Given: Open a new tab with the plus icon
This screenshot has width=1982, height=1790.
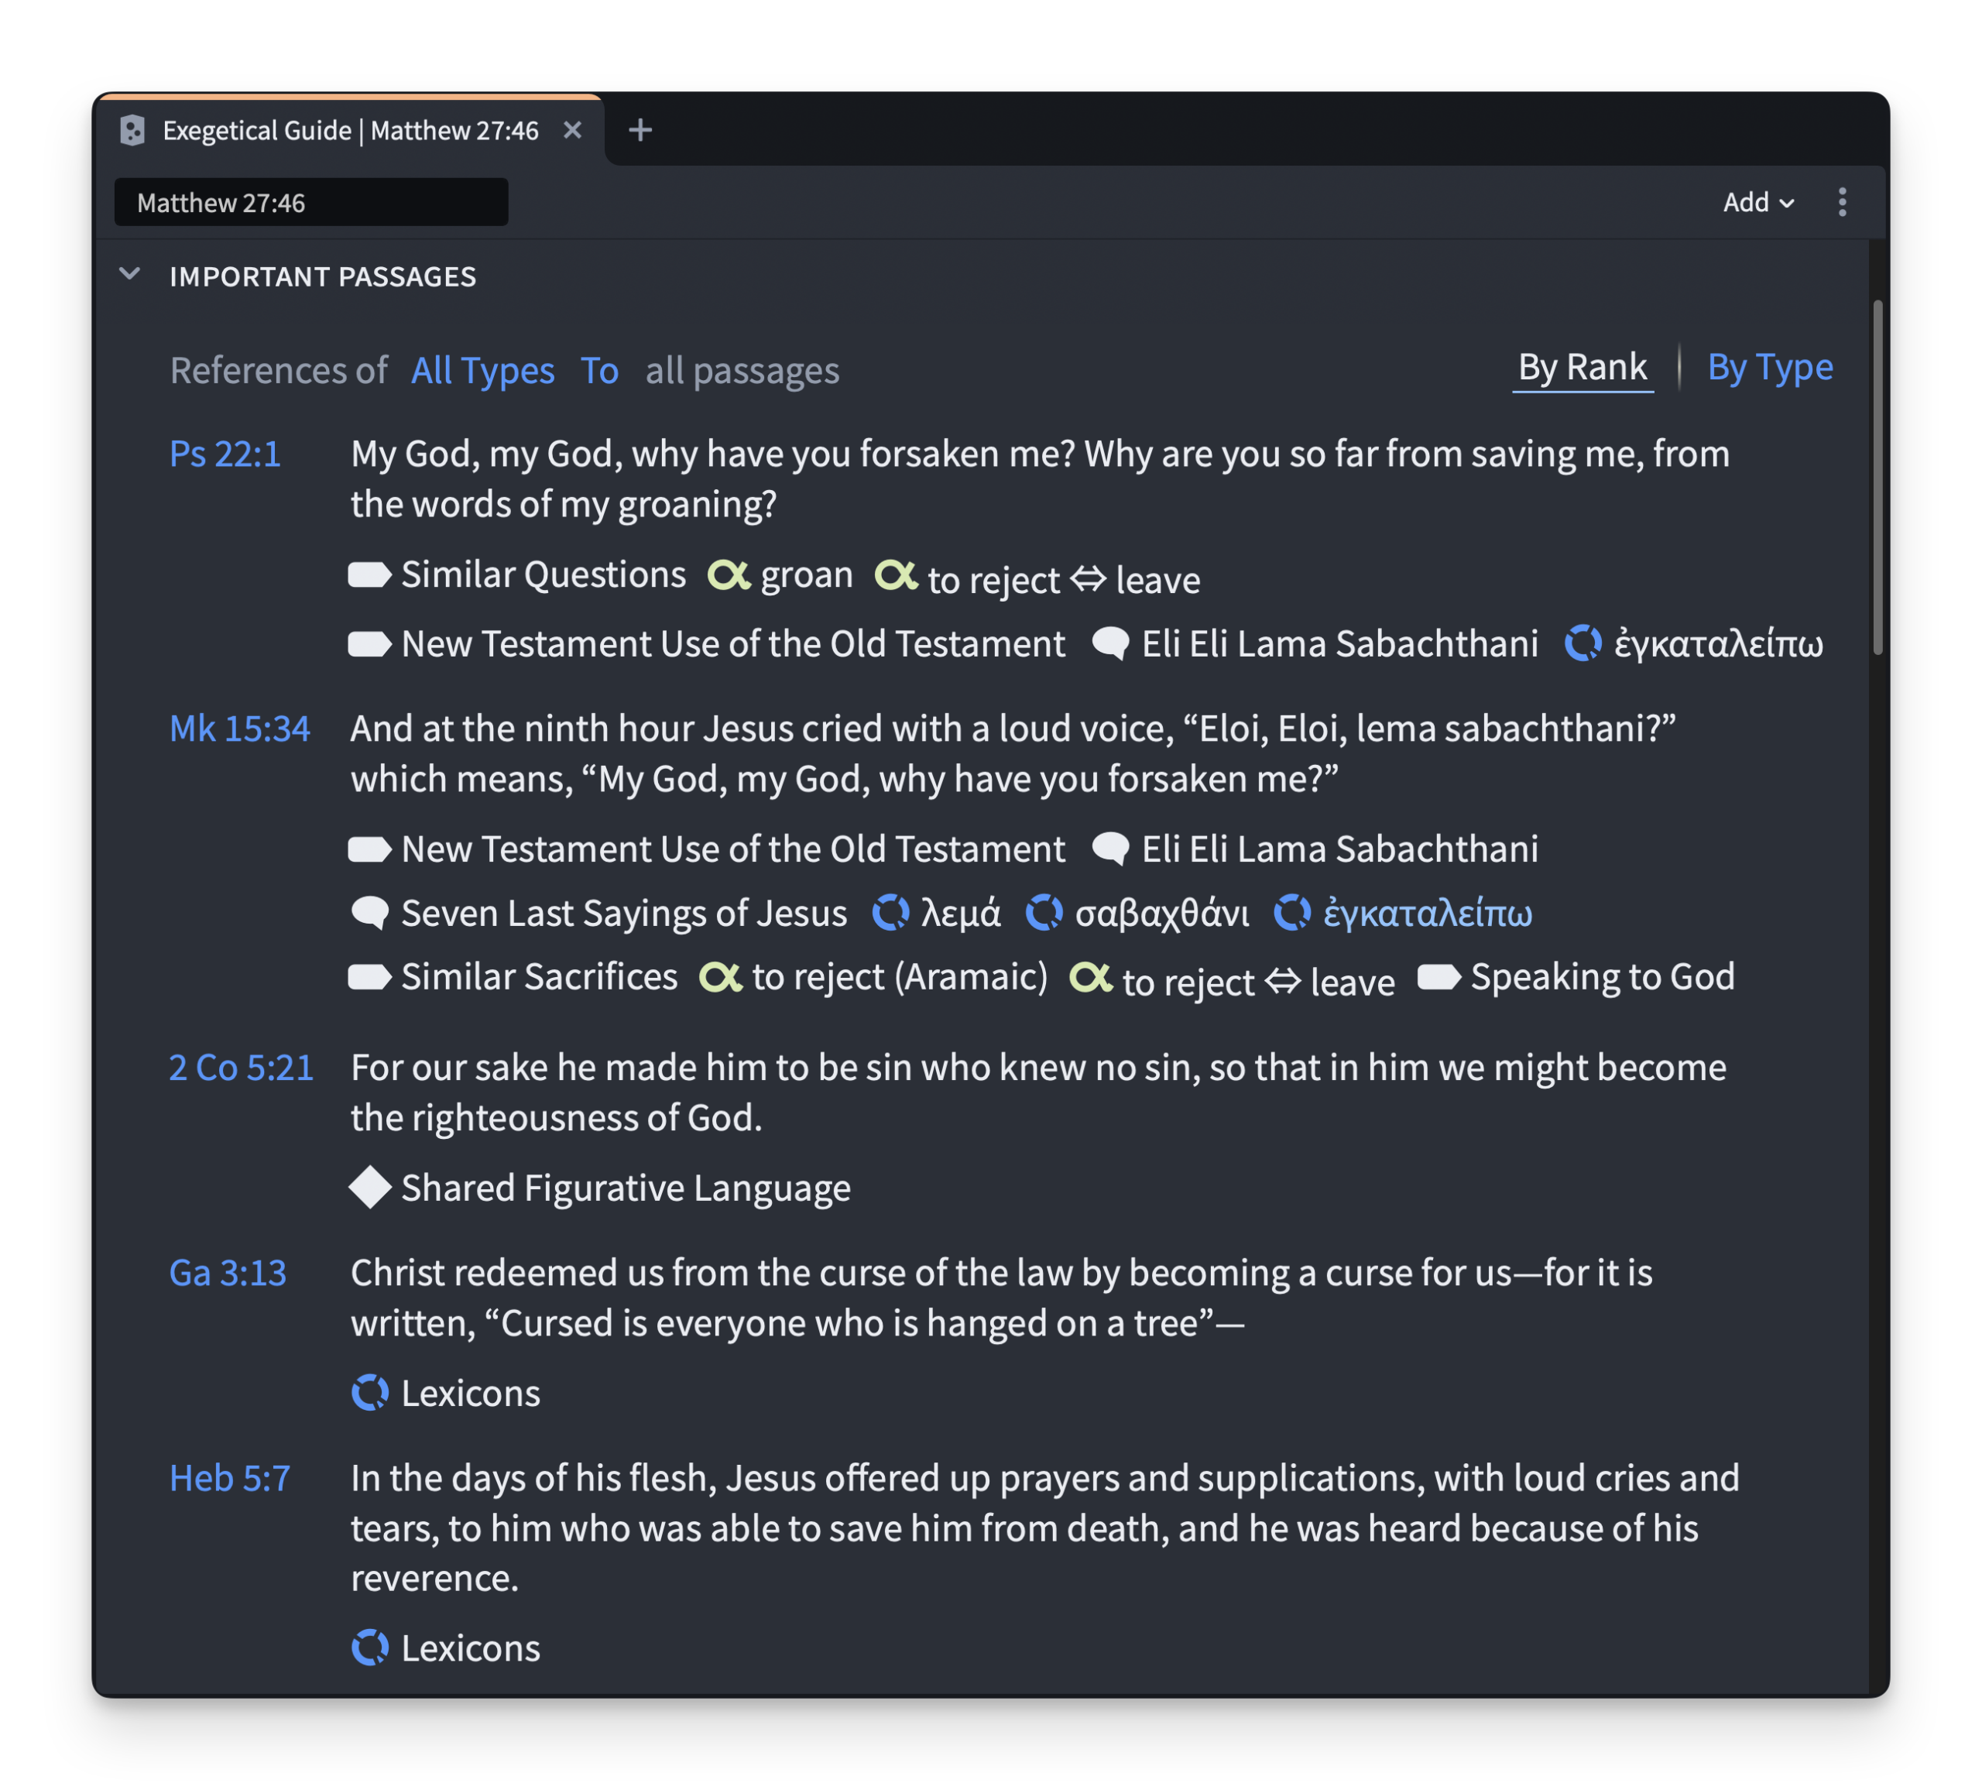Looking at the screenshot, I should [640, 130].
